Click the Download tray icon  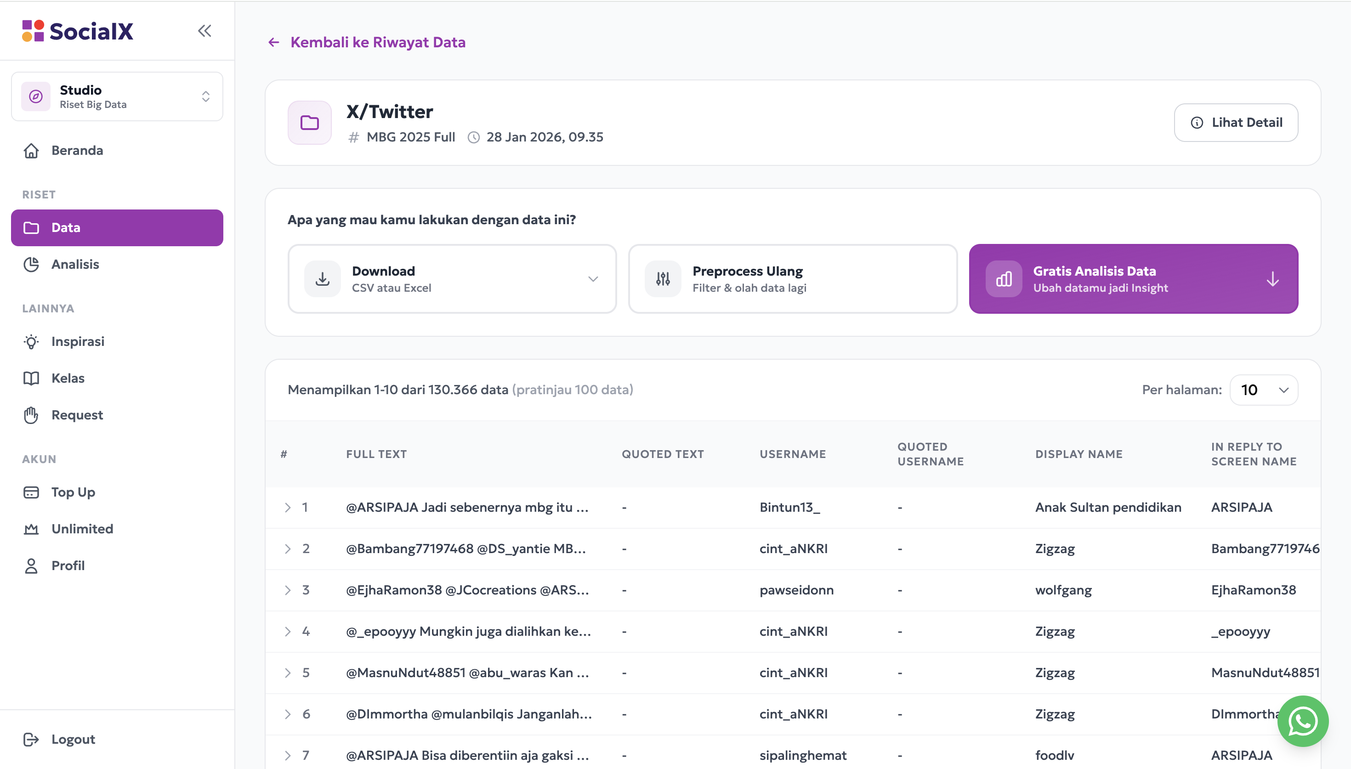pyautogui.click(x=323, y=279)
